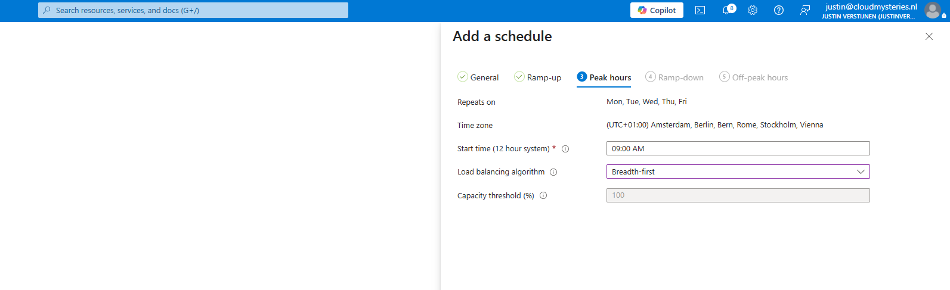Switch to the Off-peak hours step tab

click(754, 77)
